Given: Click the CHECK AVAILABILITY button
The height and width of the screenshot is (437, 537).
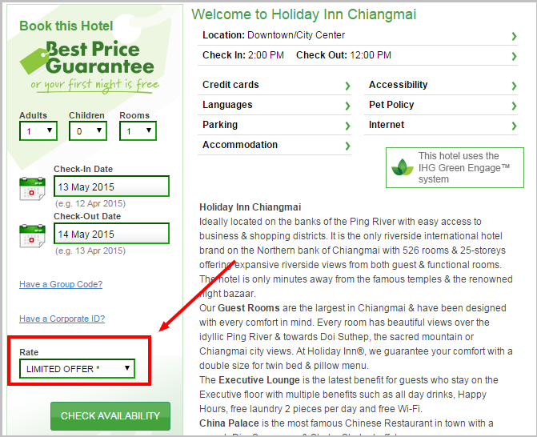Looking at the screenshot, I should [110, 415].
